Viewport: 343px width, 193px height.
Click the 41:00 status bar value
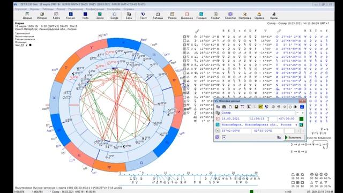(288, 191)
